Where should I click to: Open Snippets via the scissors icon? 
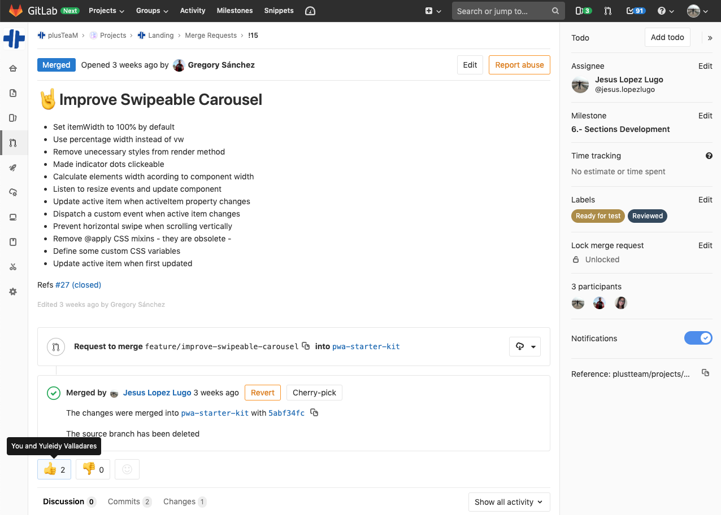pos(13,267)
